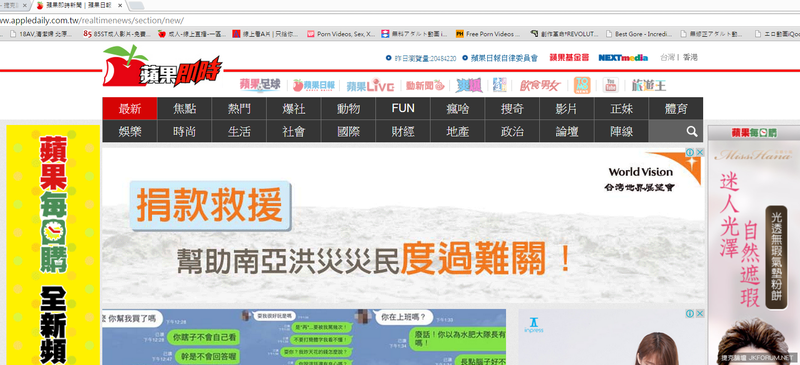Open AdChoices info on inpress ad
Image resolution: width=800 pixels, height=365 pixels.
tap(690, 313)
